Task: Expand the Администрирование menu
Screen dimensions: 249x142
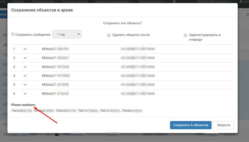Action: pyautogui.click(x=113, y=2)
